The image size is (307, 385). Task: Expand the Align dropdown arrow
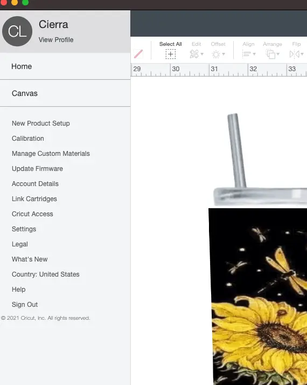point(254,54)
